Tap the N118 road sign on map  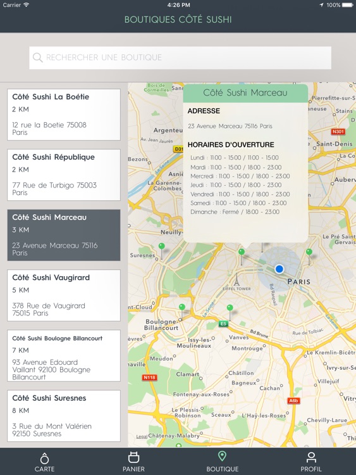point(149,377)
